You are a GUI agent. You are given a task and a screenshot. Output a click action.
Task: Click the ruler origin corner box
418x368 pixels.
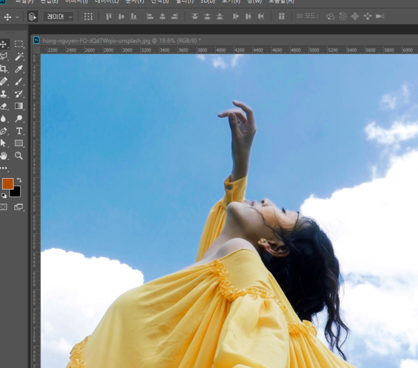[36, 50]
